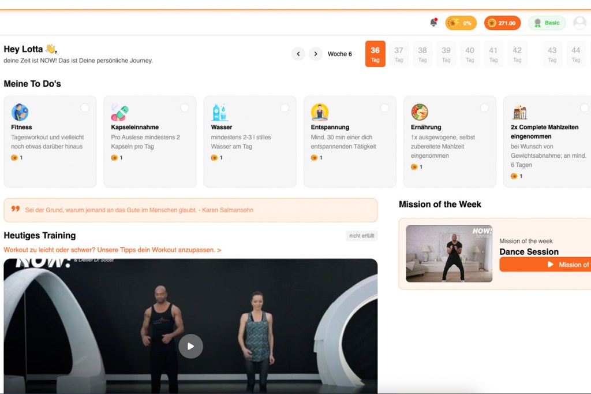Viewport: 591px width, 394px height.
Task: Select day 36 tab
Action: tap(375, 54)
